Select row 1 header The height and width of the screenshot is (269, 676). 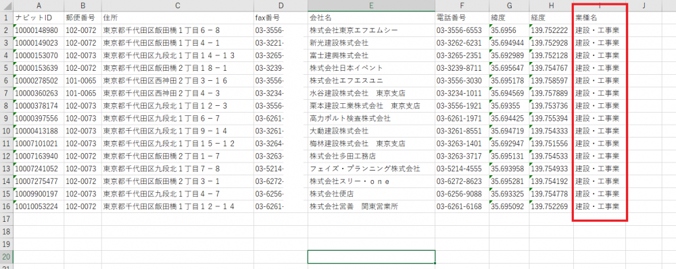click(x=7, y=18)
